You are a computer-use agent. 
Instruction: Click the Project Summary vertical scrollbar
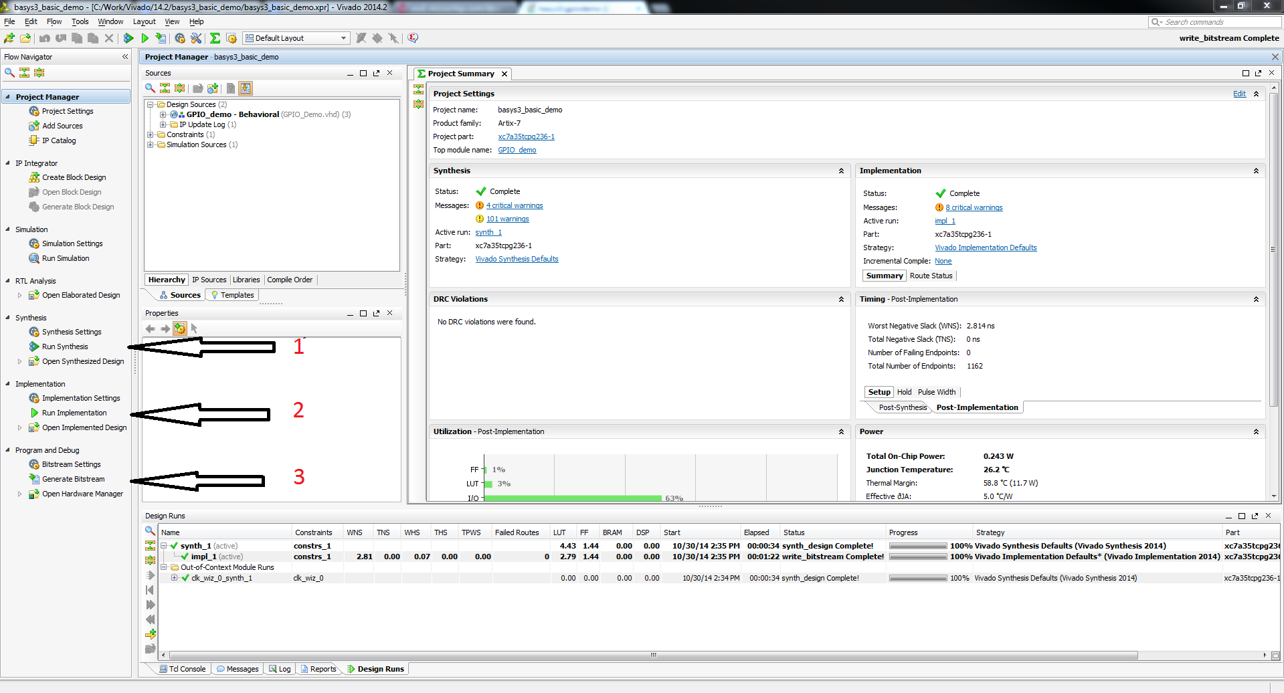click(x=1274, y=250)
